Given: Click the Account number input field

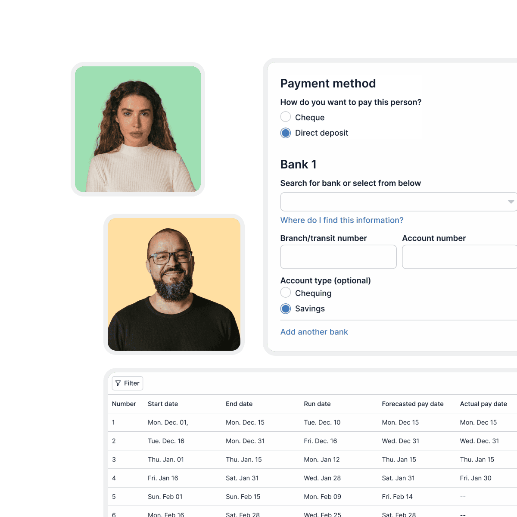Looking at the screenshot, I should pyautogui.click(x=459, y=257).
